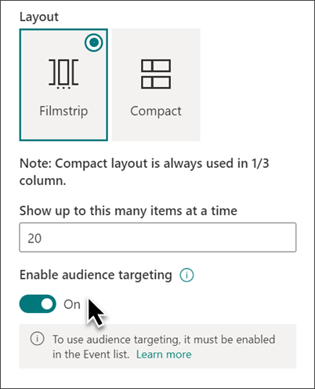The height and width of the screenshot is (389, 315).
Task: Open the Learn more link
Action: pos(164,354)
